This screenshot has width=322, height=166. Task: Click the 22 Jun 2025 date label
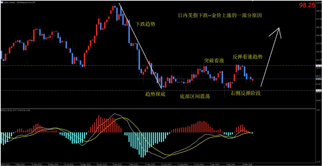tap(166, 165)
